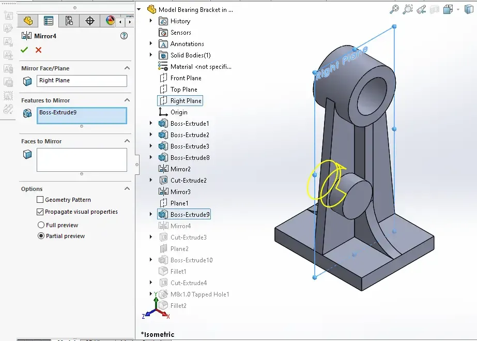Expand the History folder
Viewport: 477px width, 341px height.
tap(151, 21)
